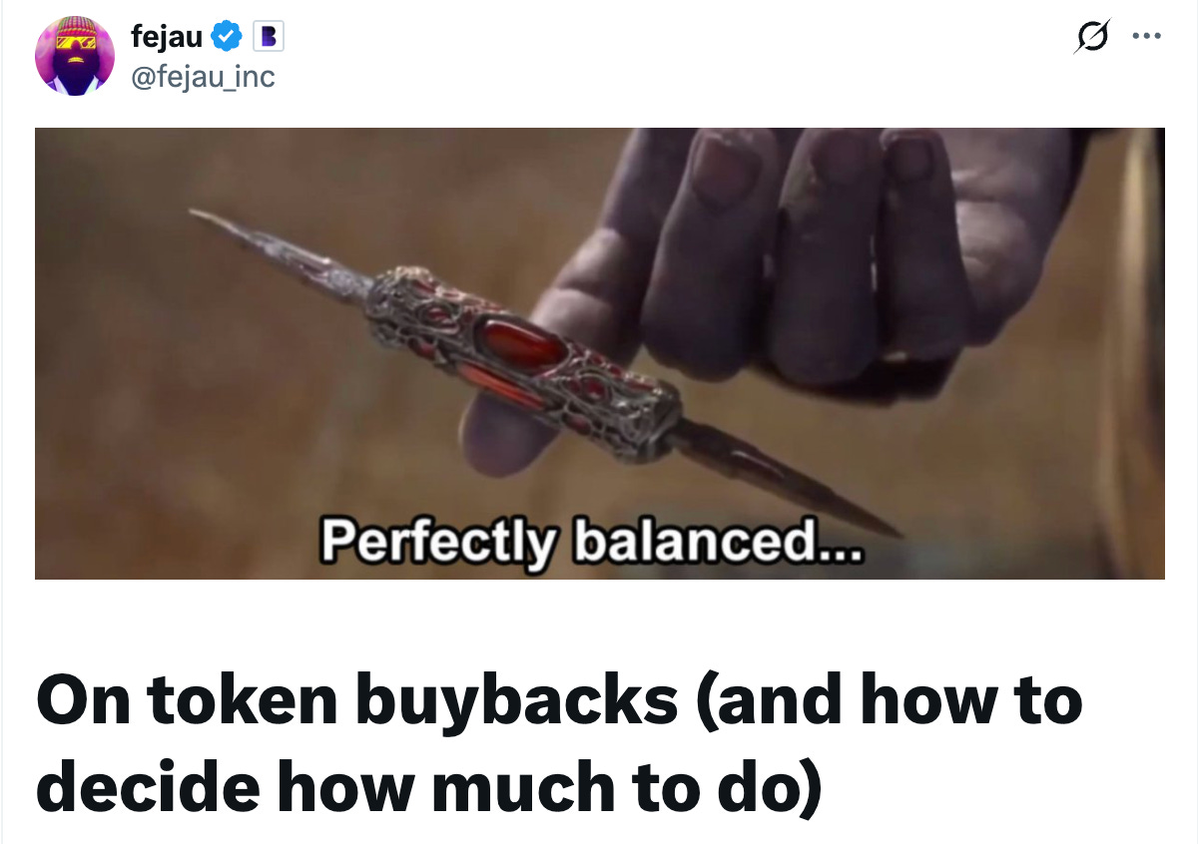The height and width of the screenshot is (844, 1198).
Task: Click the fejau display name
Action: (166, 37)
